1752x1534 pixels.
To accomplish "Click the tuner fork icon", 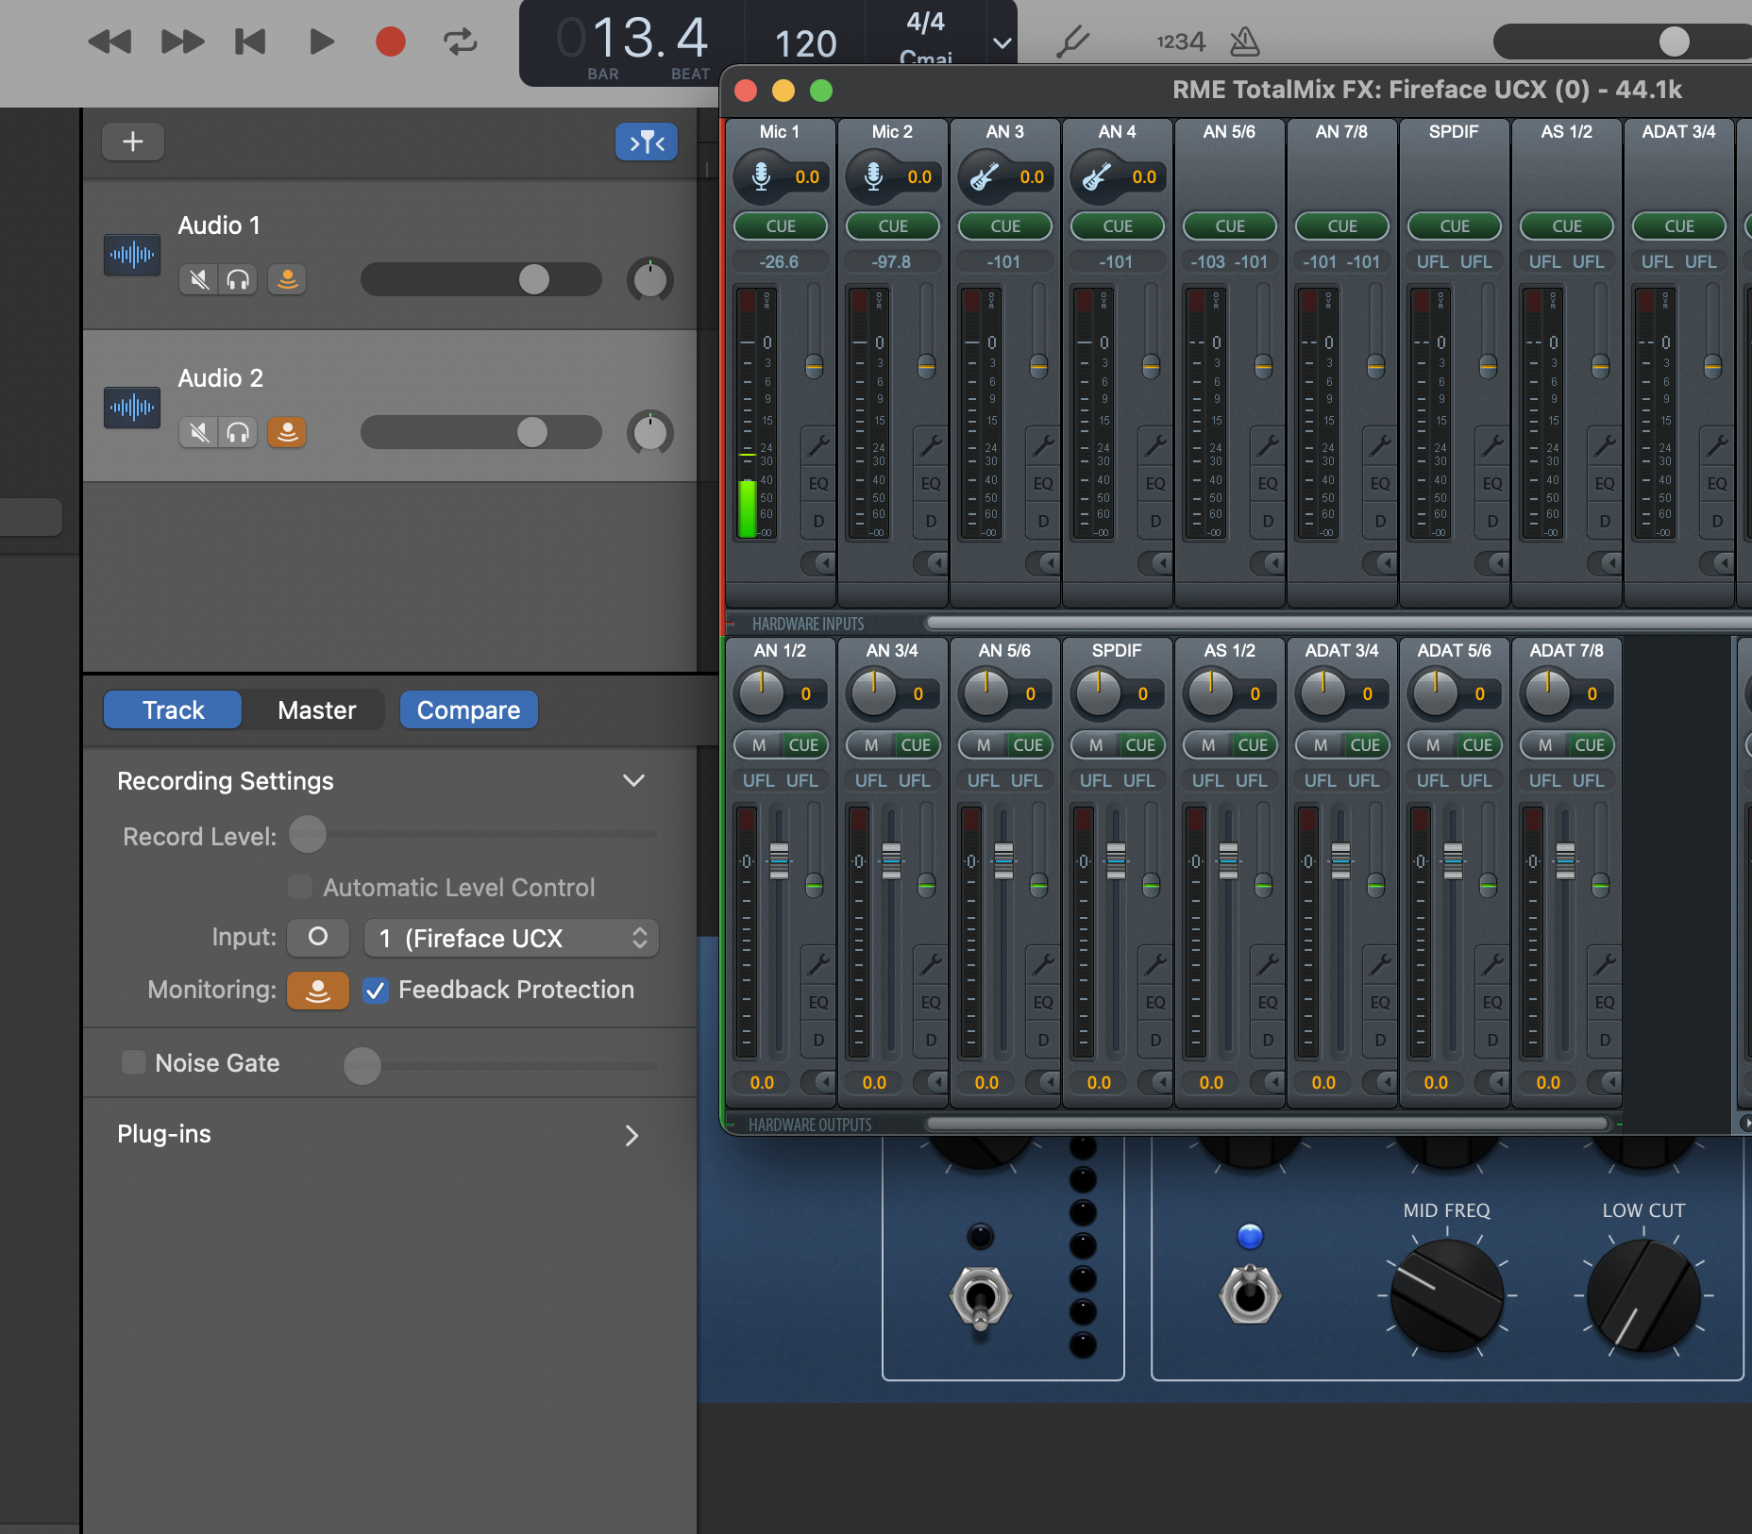I will (1072, 42).
